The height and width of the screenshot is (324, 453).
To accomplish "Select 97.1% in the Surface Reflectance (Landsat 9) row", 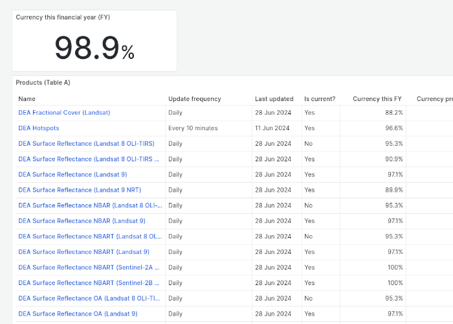I will tap(395, 174).
